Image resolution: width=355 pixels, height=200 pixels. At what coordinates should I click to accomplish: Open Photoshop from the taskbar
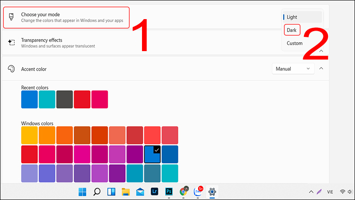[x=169, y=192]
